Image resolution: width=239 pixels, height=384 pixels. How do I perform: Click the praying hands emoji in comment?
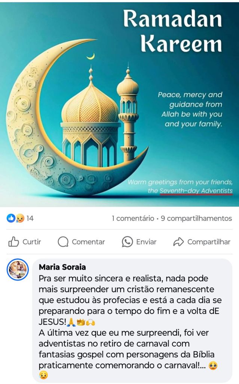(x=71, y=322)
